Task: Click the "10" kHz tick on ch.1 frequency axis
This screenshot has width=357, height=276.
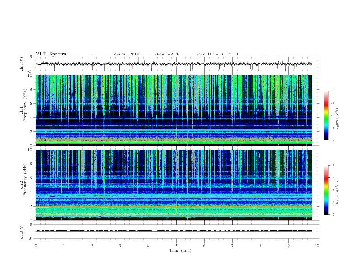Action: click(31, 75)
